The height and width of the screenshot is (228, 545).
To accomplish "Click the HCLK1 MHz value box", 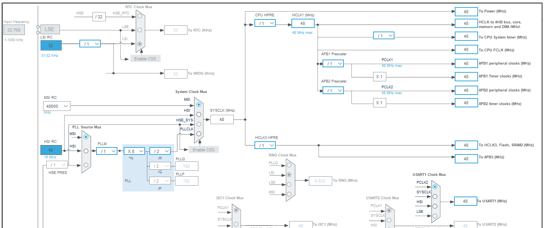I will 303,23.
